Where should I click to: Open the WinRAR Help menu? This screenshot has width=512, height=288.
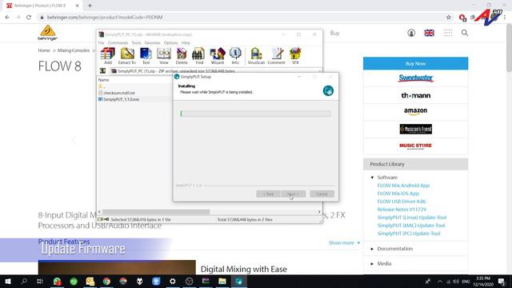pos(186,42)
